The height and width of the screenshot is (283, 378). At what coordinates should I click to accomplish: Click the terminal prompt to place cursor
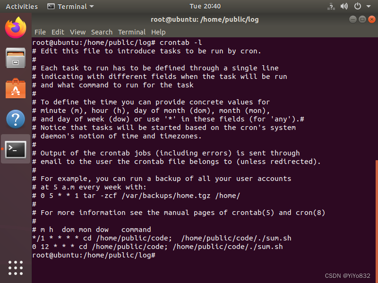coord(161,255)
